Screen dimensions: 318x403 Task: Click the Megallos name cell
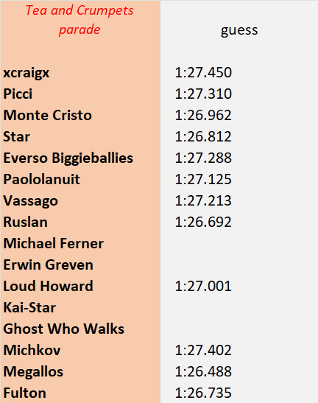tap(80, 371)
